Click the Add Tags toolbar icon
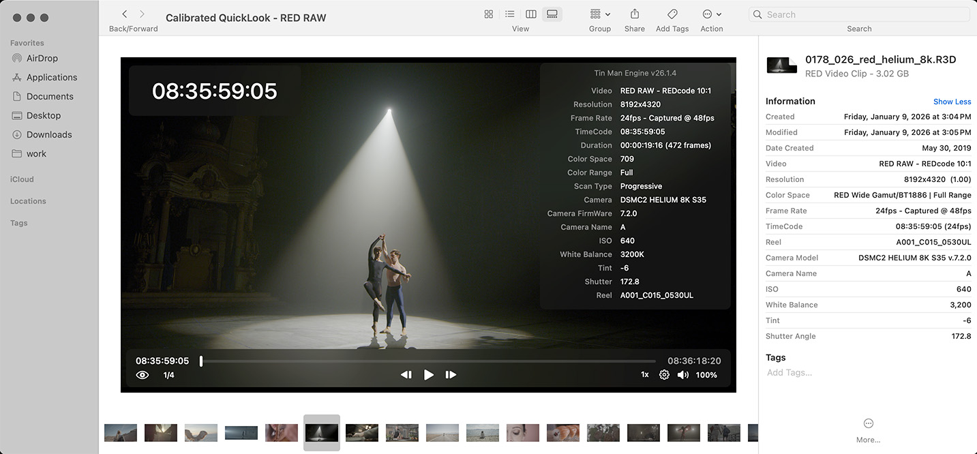This screenshot has width=977, height=454. [x=672, y=14]
